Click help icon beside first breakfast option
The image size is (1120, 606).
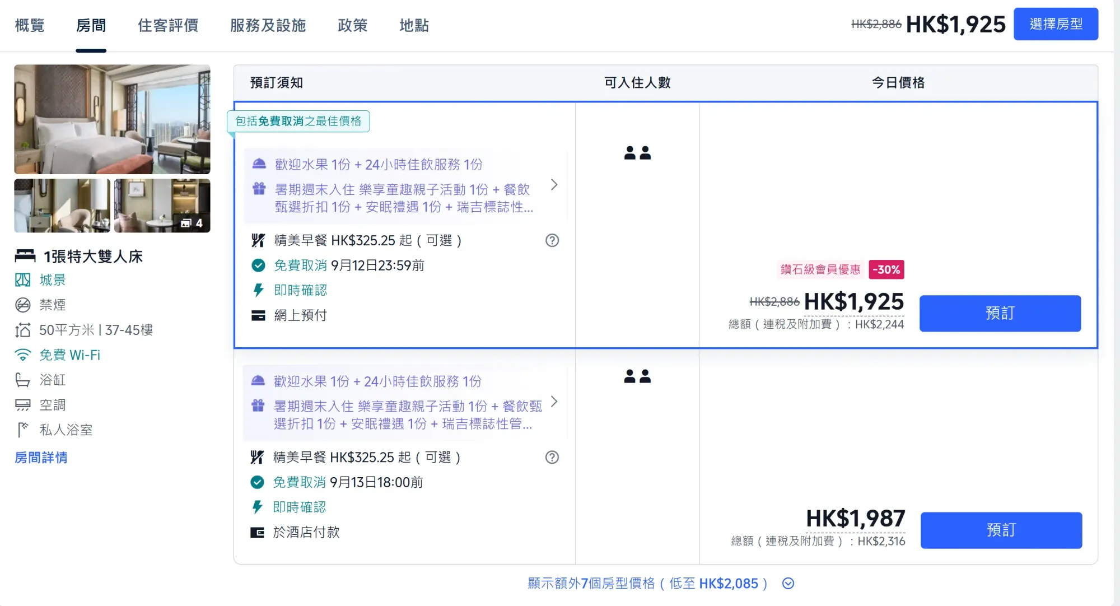(552, 240)
